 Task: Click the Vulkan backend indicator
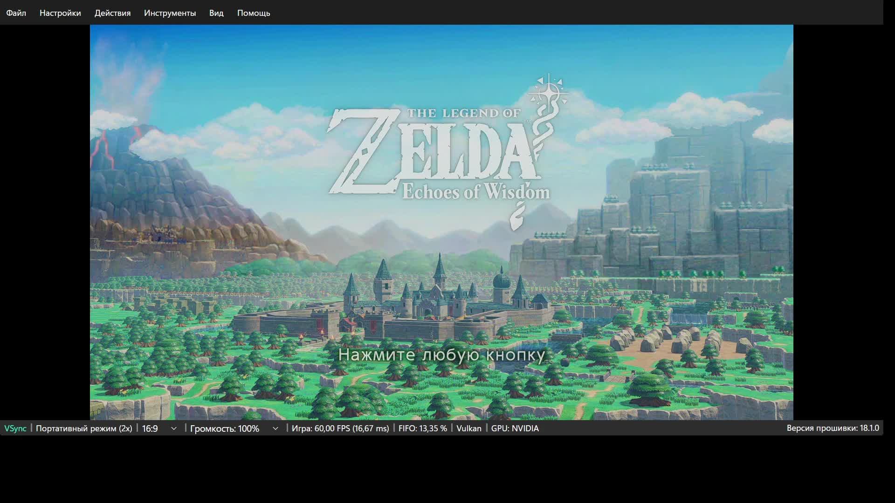469,428
